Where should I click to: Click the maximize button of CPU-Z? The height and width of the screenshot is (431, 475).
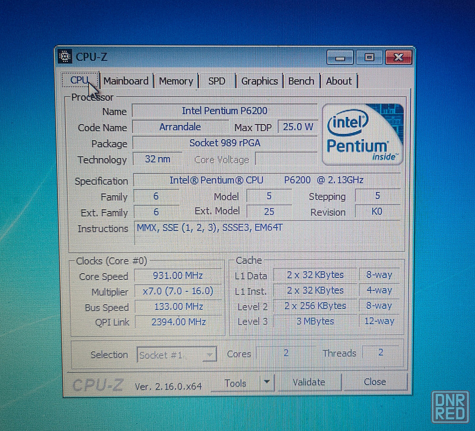369,57
